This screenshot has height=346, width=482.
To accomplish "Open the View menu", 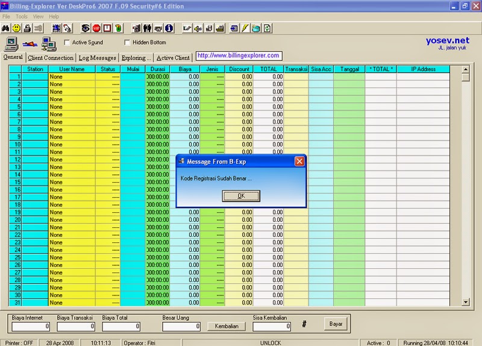I will point(38,17).
